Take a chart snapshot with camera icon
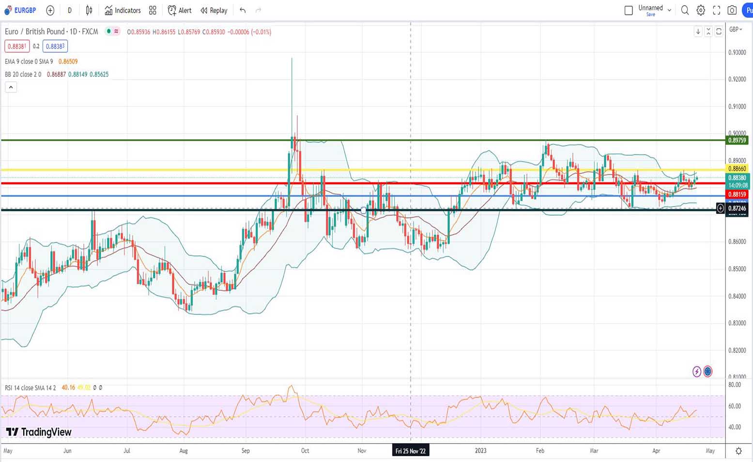This screenshot has height=462, width=753. pyautogui.click(x=732, y=10)
